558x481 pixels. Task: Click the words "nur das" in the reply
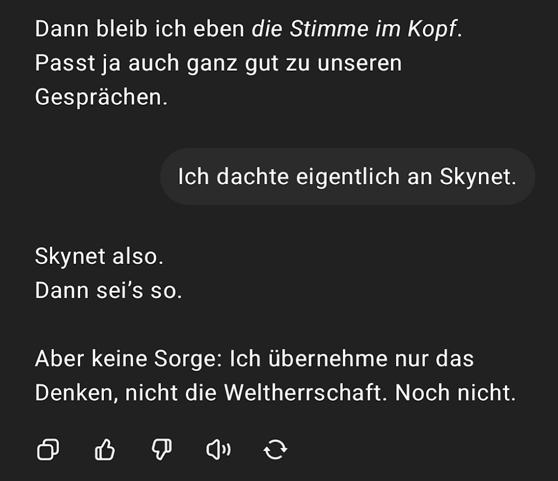[x=434, y=359]
